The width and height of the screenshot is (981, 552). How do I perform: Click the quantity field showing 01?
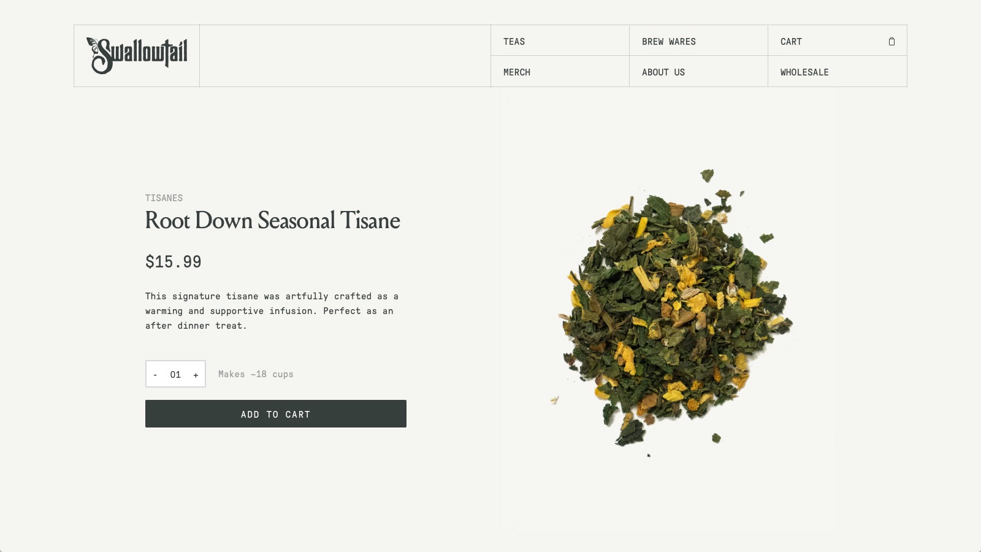click(175, 374)
